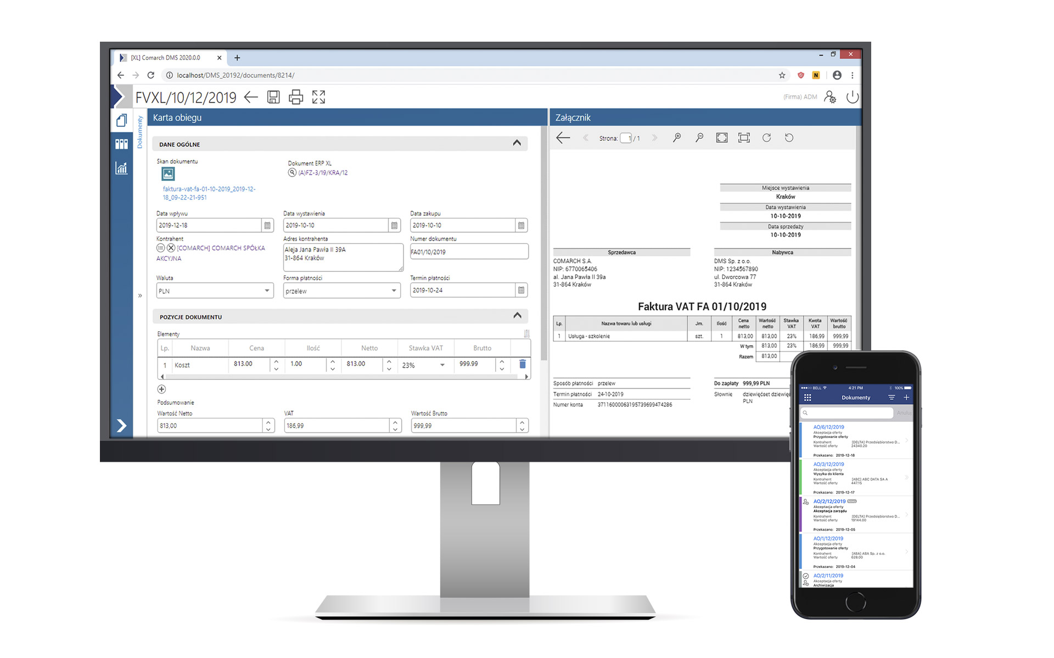Go back with arrow beside document number
1054x658 pixels.
pos(251,97)
